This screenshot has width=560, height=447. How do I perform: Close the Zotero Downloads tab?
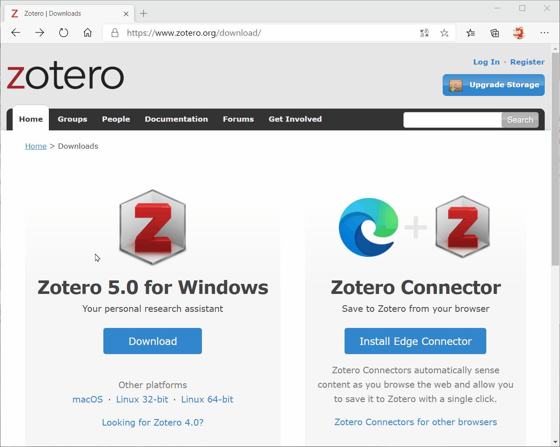pyautogui.click(x=126, y=14)
